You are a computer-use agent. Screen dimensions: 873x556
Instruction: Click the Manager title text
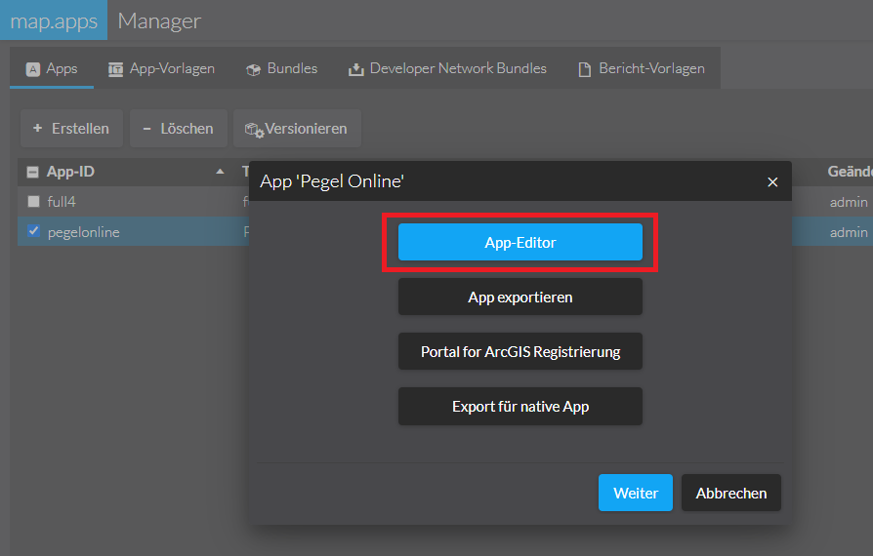pos(159,20)
